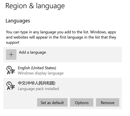Click the plus icon to add a language

click(x=11, y=55)
